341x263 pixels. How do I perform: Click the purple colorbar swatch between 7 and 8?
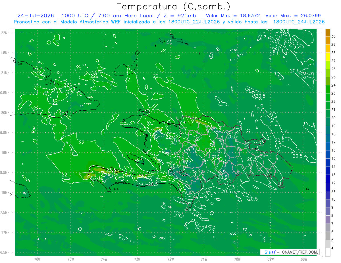tap(328, 220)
